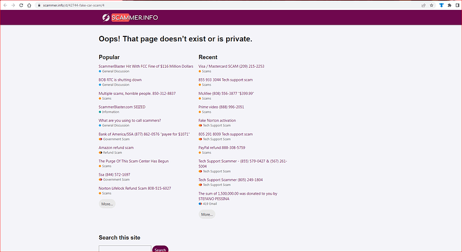This screenshot has width=462, height=252.
Task: Open McAfee (808) 556-3877 topic
Action: (226, 94)
